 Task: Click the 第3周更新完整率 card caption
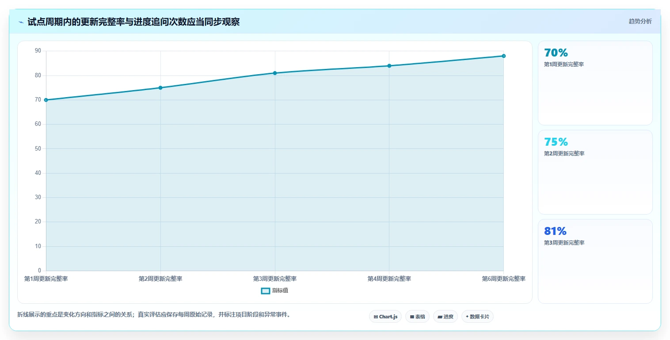[x=564, y=243]
